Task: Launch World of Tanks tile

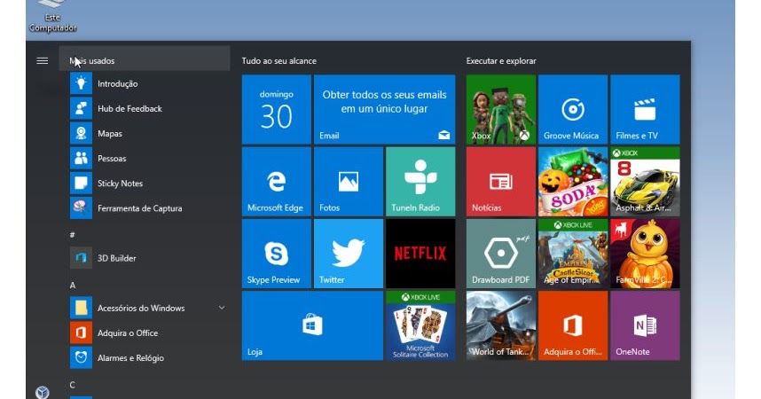Action: pos(501,325)
